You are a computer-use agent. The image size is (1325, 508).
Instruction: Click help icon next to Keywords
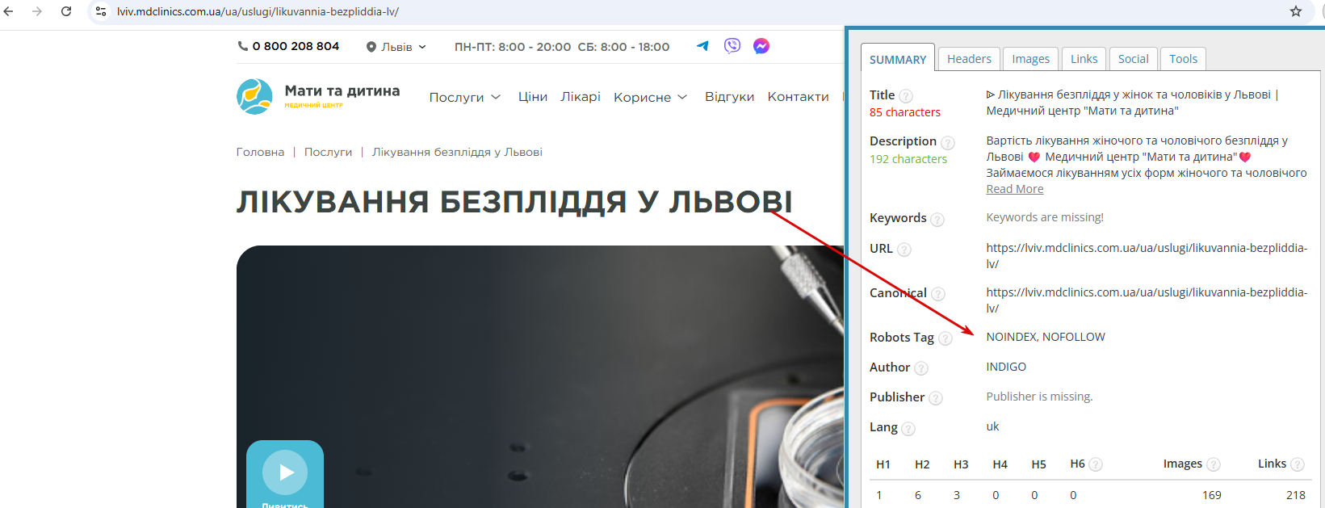(937, 220)
